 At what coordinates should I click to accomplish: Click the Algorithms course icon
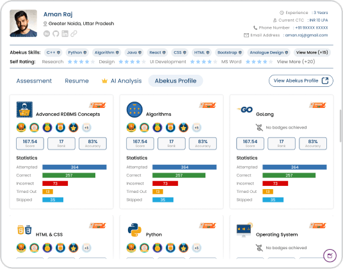pyautogui.click(x=134, y=110)
